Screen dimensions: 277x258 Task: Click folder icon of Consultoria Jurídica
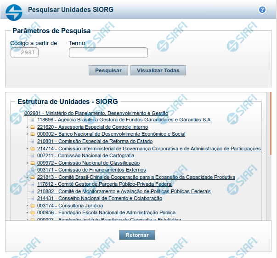pos(33,206)
